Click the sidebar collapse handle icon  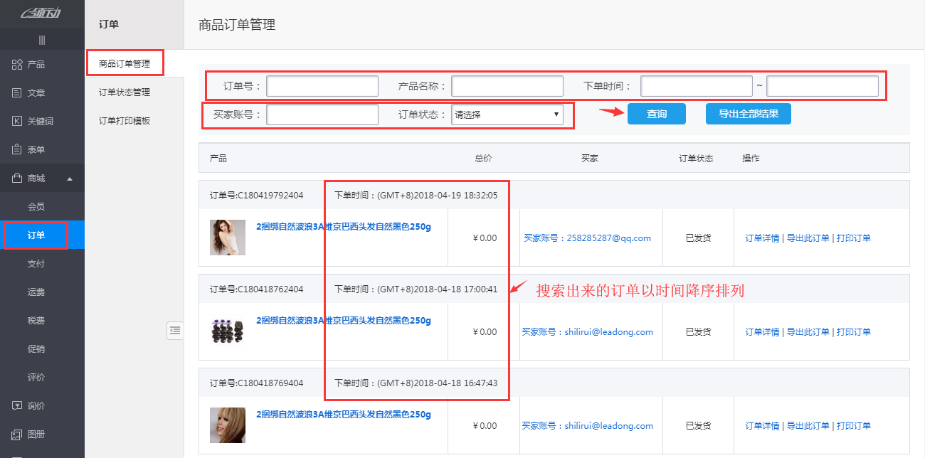(42, 41)
